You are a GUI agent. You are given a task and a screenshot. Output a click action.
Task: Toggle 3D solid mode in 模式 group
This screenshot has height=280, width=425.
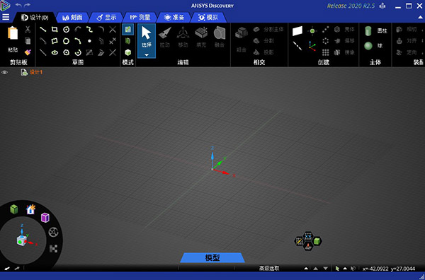coord(128,52)
